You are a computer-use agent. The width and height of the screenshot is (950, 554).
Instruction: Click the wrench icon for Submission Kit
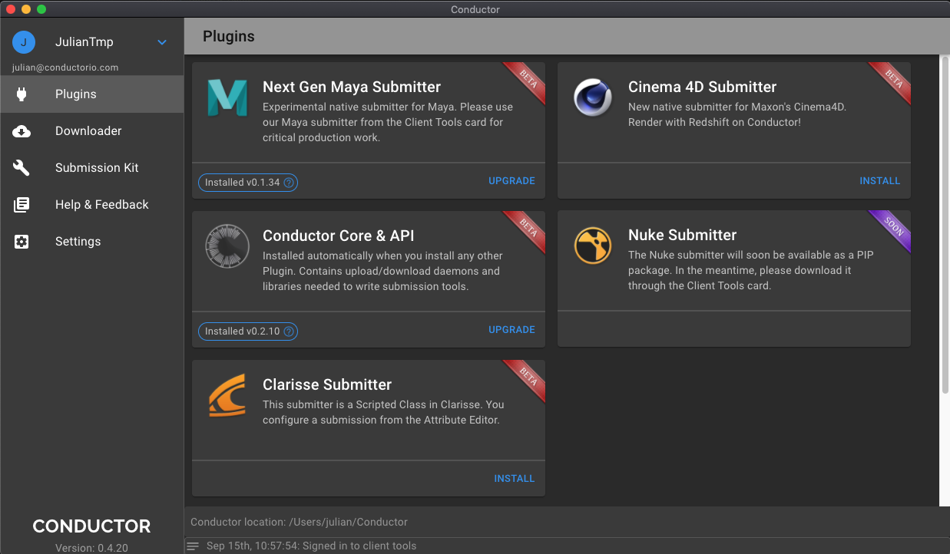click(22, 168)
